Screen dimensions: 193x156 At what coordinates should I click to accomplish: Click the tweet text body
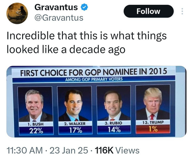click(x=87, y=42)
